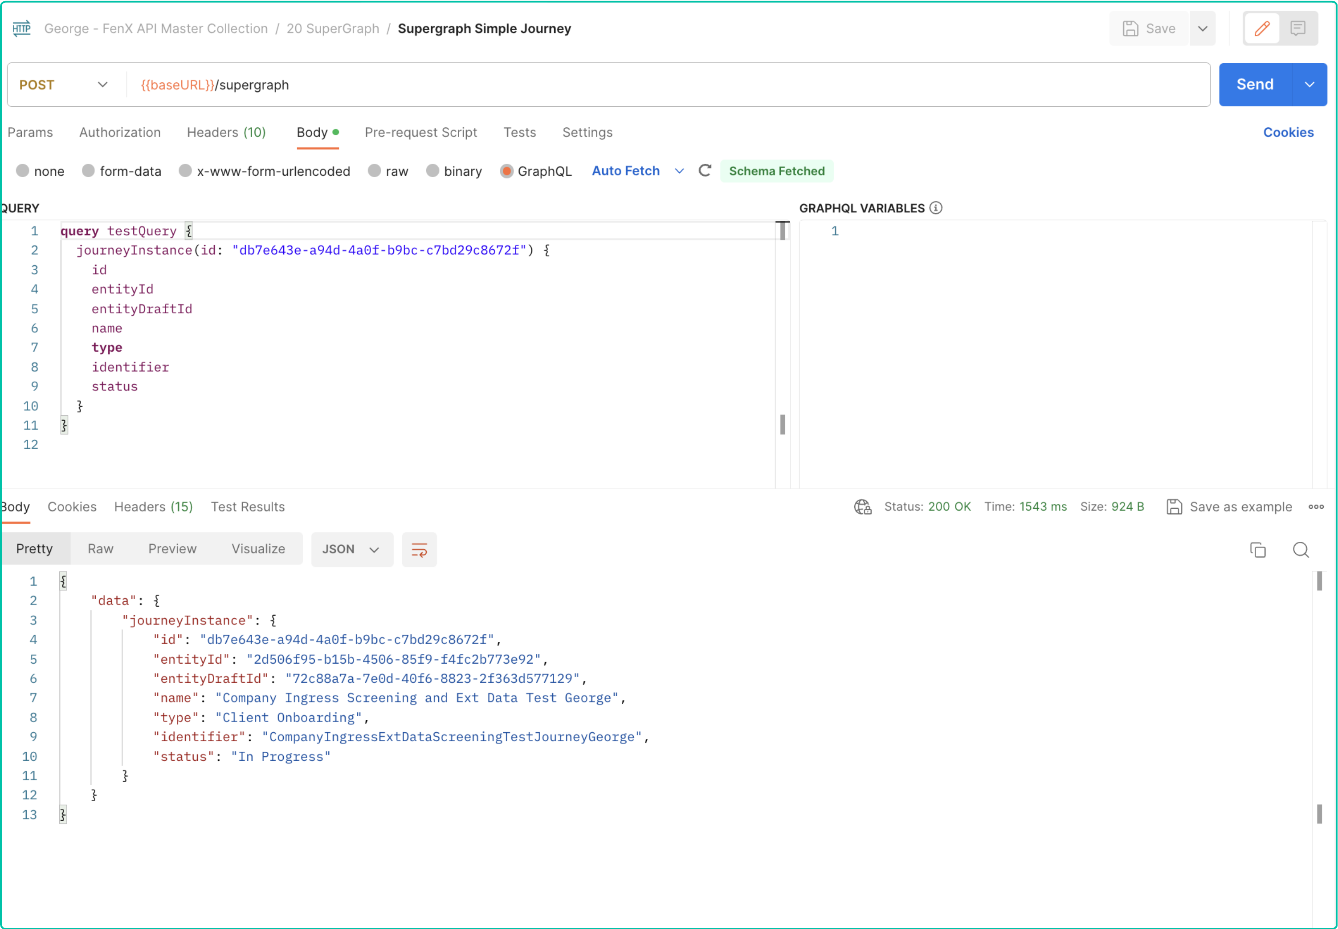This screenshot has height=929, width=1338.
Task: Open the JSON format dropdown
Action: (351, 549)
